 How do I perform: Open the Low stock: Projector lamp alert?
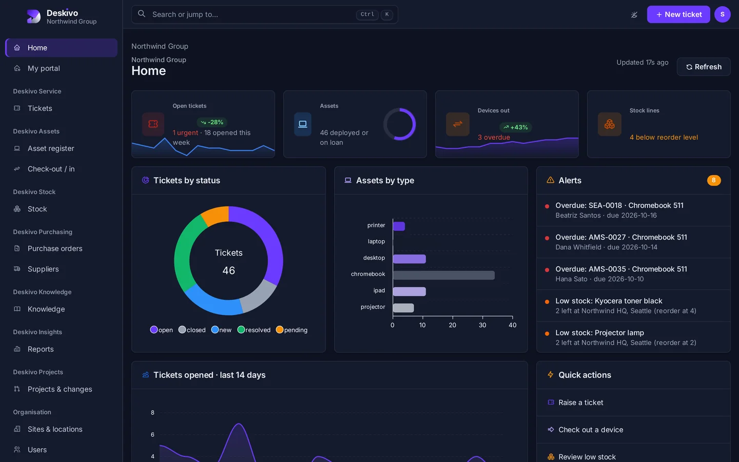(633, 337)
